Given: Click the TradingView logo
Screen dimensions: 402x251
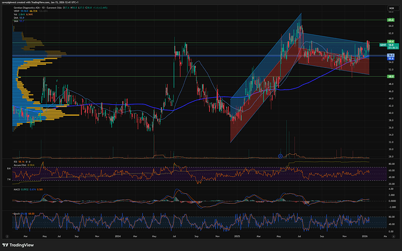Looking at the screenshot, I should coord(17,245).
